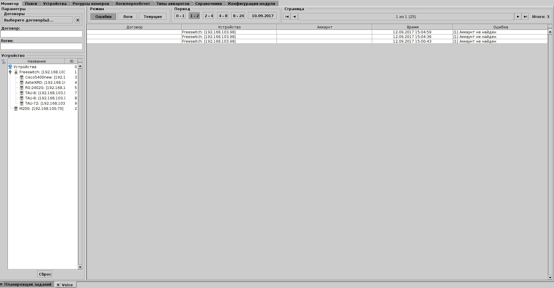Viewport: 554px width, 288px height.
Task: Clear selected contracts with the X button
Action: tap(78, 20)
